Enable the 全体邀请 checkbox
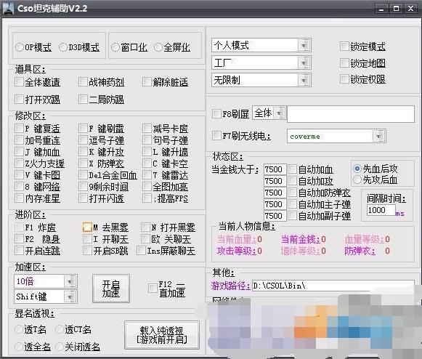The width and height of the screenshot is (422, 359). click(19, 81)
